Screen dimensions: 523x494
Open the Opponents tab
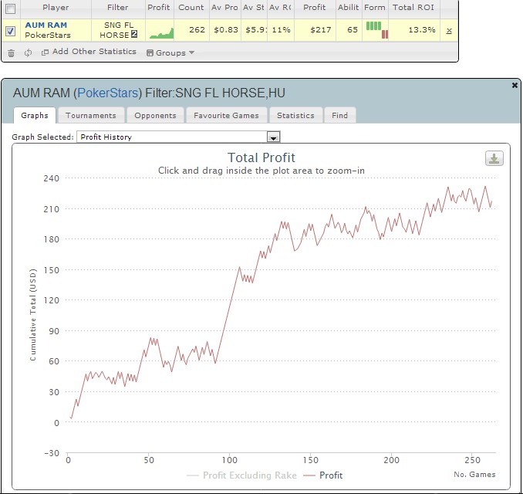[x=154, y=115]
